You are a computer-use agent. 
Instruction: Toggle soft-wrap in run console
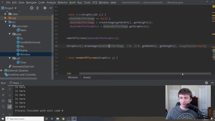(10, 101)
